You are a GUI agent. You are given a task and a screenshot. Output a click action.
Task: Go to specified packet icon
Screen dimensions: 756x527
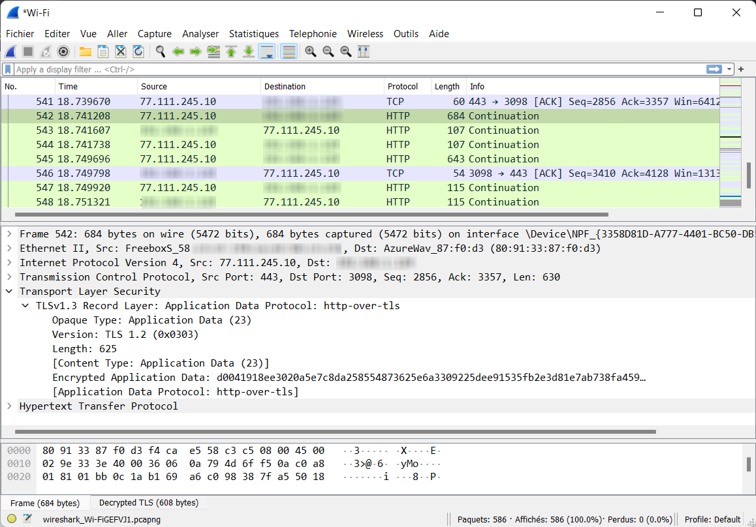point(213,52)
